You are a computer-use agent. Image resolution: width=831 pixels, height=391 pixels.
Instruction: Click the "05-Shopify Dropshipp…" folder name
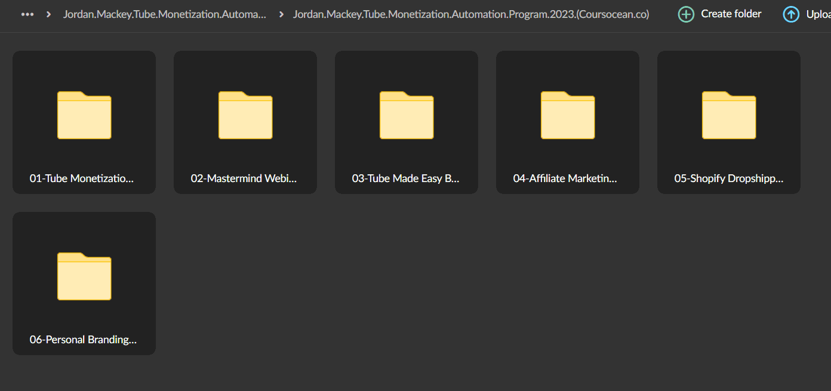729,178
